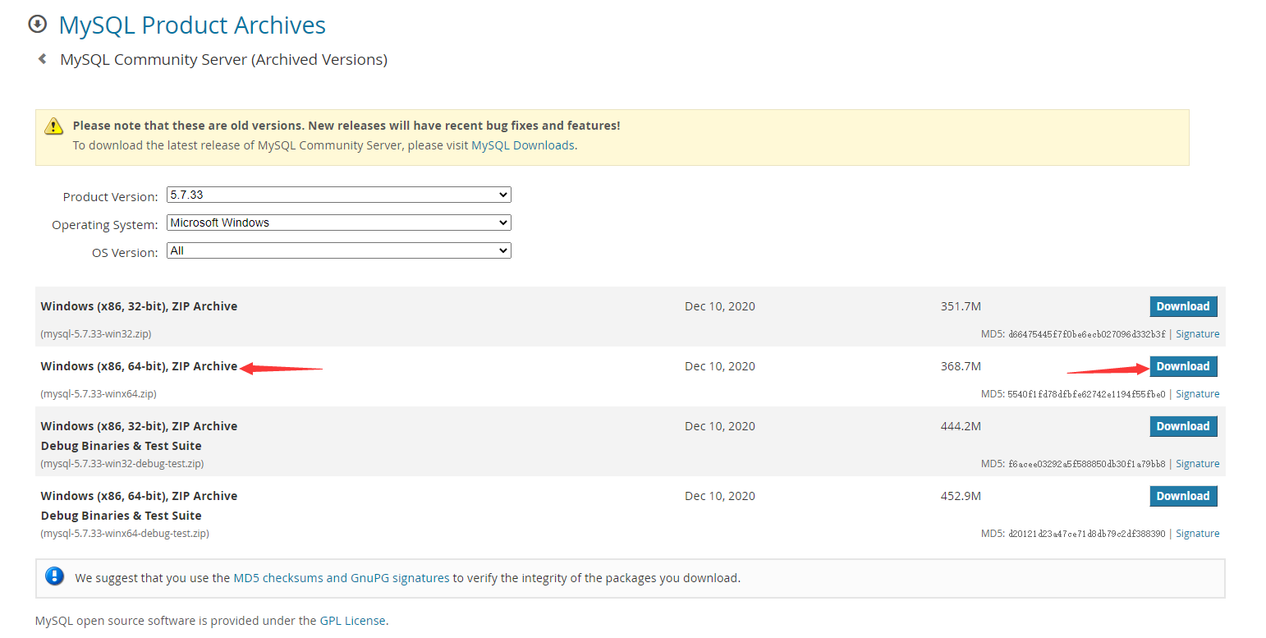The width and height of the screenshot is (1266, 638).
Task: Click the 444.2M file size value
Action: [x=961, y=426]
